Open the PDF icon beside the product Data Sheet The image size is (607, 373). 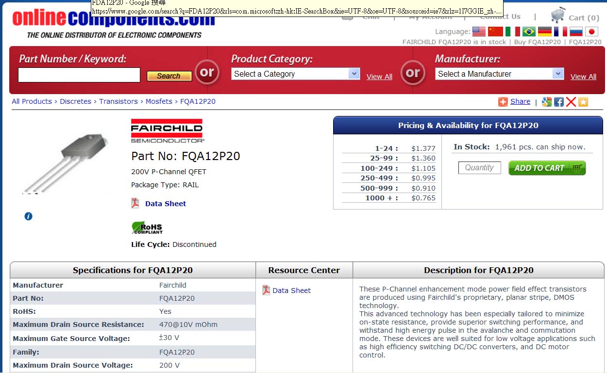click(x=135, y=203)
